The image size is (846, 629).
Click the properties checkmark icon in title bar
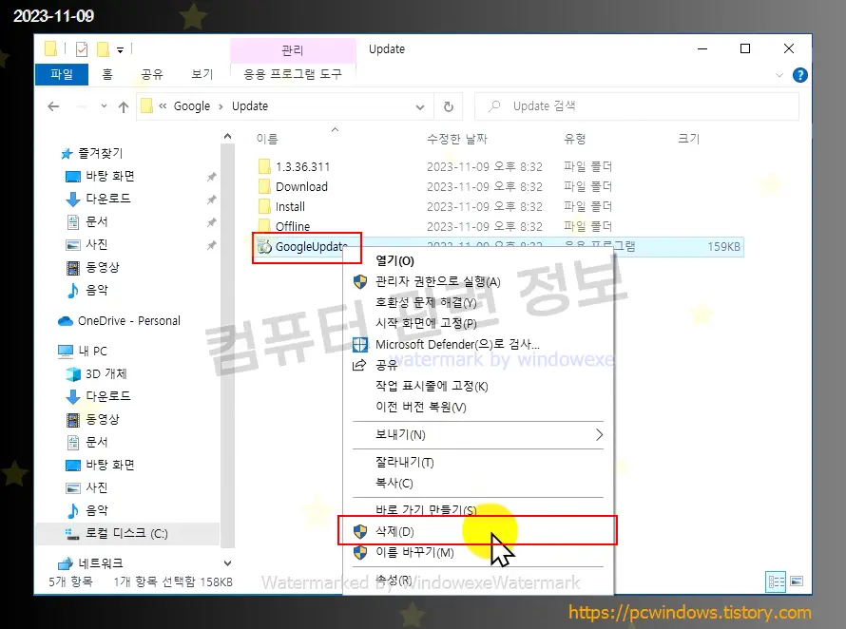tap(82, 49)
